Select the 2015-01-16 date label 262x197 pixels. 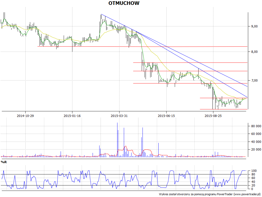point(72,116)
